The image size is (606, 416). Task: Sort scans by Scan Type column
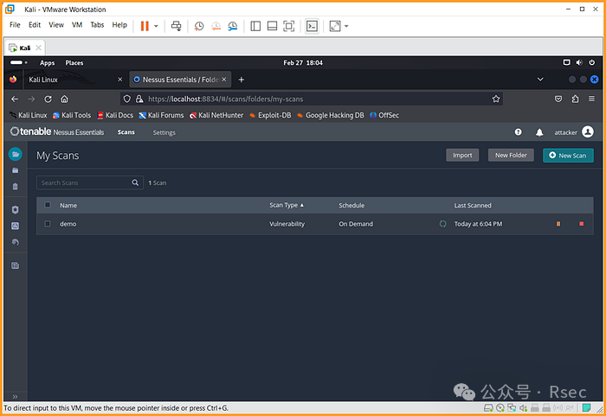[286, 205]
